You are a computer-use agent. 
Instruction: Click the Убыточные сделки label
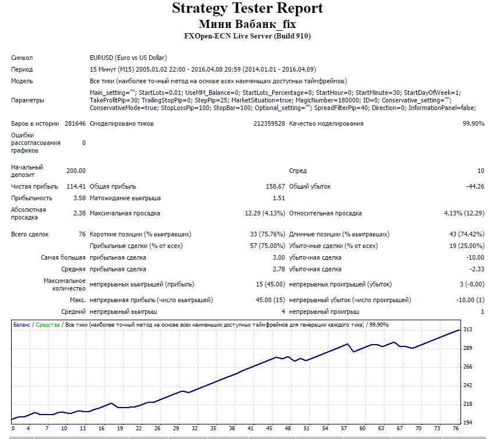tap(333, 246)
